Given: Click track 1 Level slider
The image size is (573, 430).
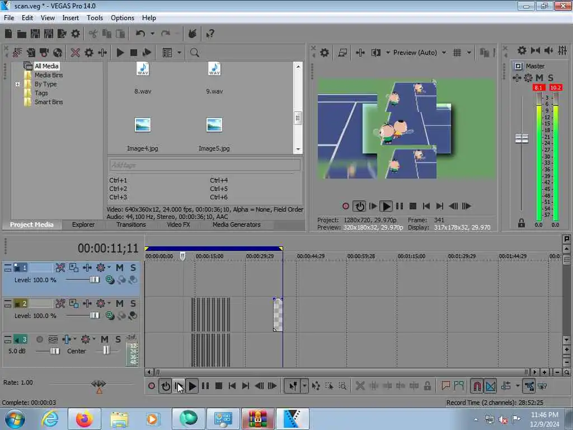Looking at the screenshot, I should (x=94, y=280).
